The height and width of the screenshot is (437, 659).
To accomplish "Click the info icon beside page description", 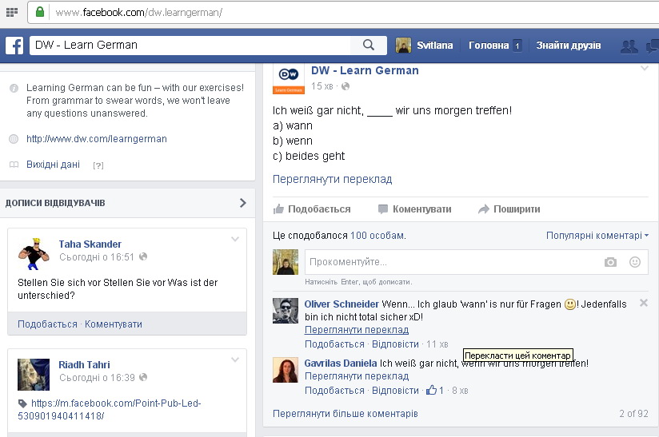I will click(14, 88).
